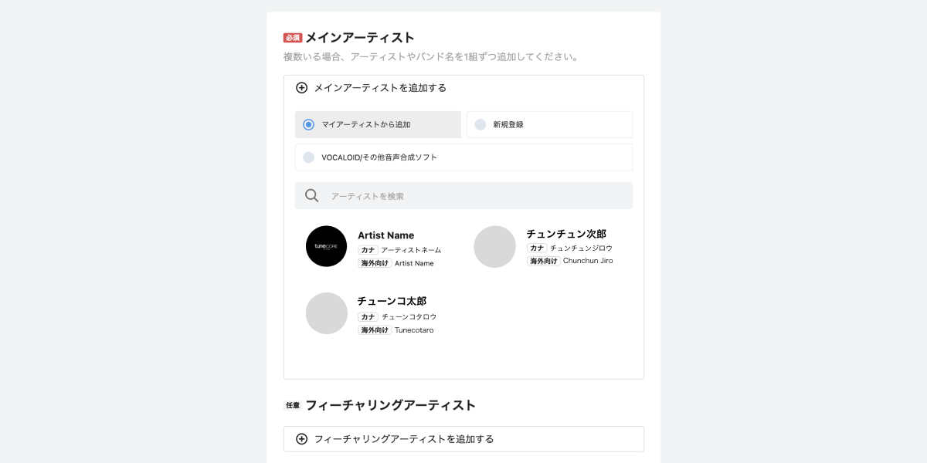This screenshot has height=463, width=927.
Task: Select マイアーティストから追加 radio option
Action: pos(378,124)
